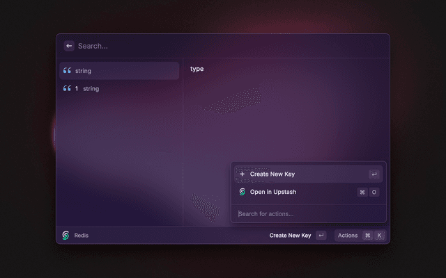446x278 pixels.
Task: Click the plus icon for Create New Key
Action: coord(242,174)
